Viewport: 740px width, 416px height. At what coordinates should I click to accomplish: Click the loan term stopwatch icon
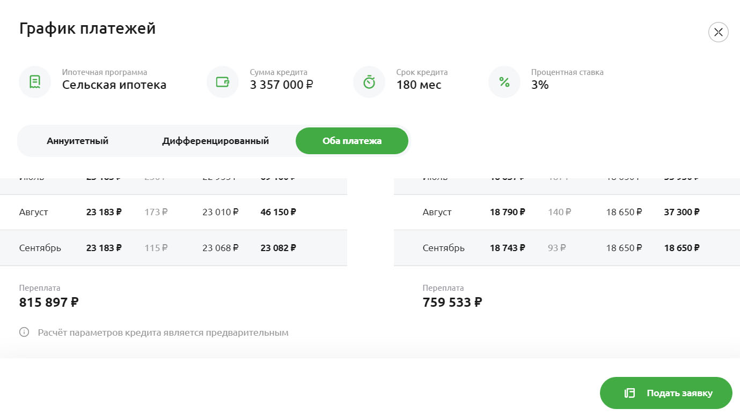click(369, 82)
